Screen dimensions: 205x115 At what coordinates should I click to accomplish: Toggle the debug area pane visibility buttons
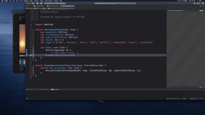(x=203, y=99)
